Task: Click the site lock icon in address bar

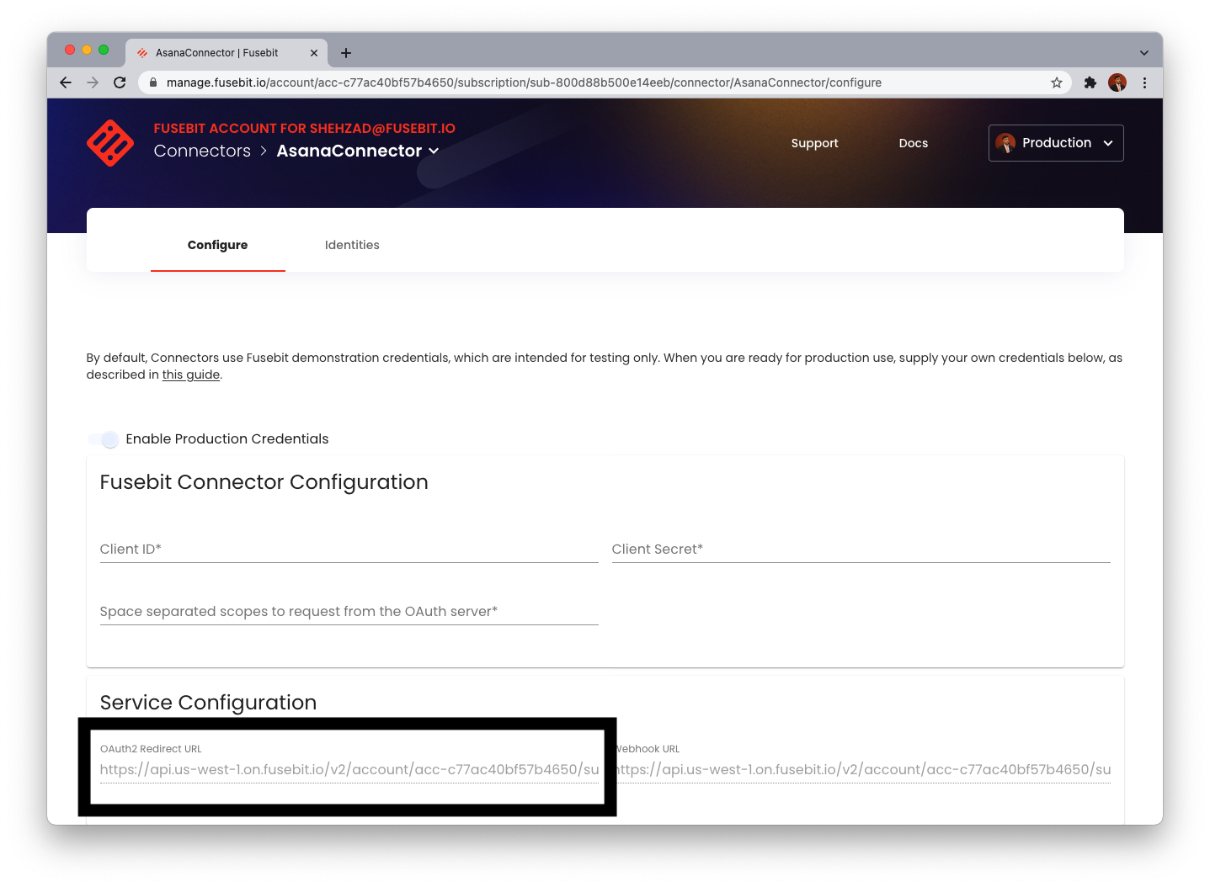Action: (x=153, y=82)
